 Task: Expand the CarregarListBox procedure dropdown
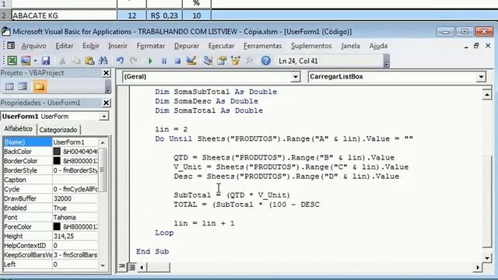pos(481,76)
